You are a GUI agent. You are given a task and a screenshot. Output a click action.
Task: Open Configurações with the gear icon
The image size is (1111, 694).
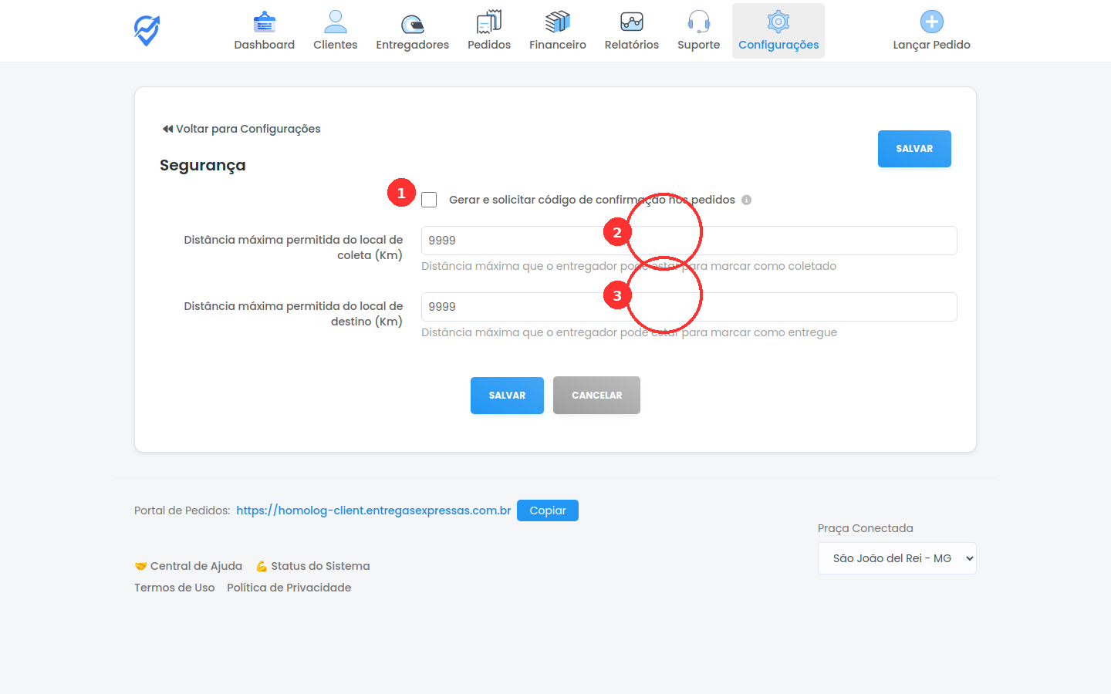tap(778, 21)
